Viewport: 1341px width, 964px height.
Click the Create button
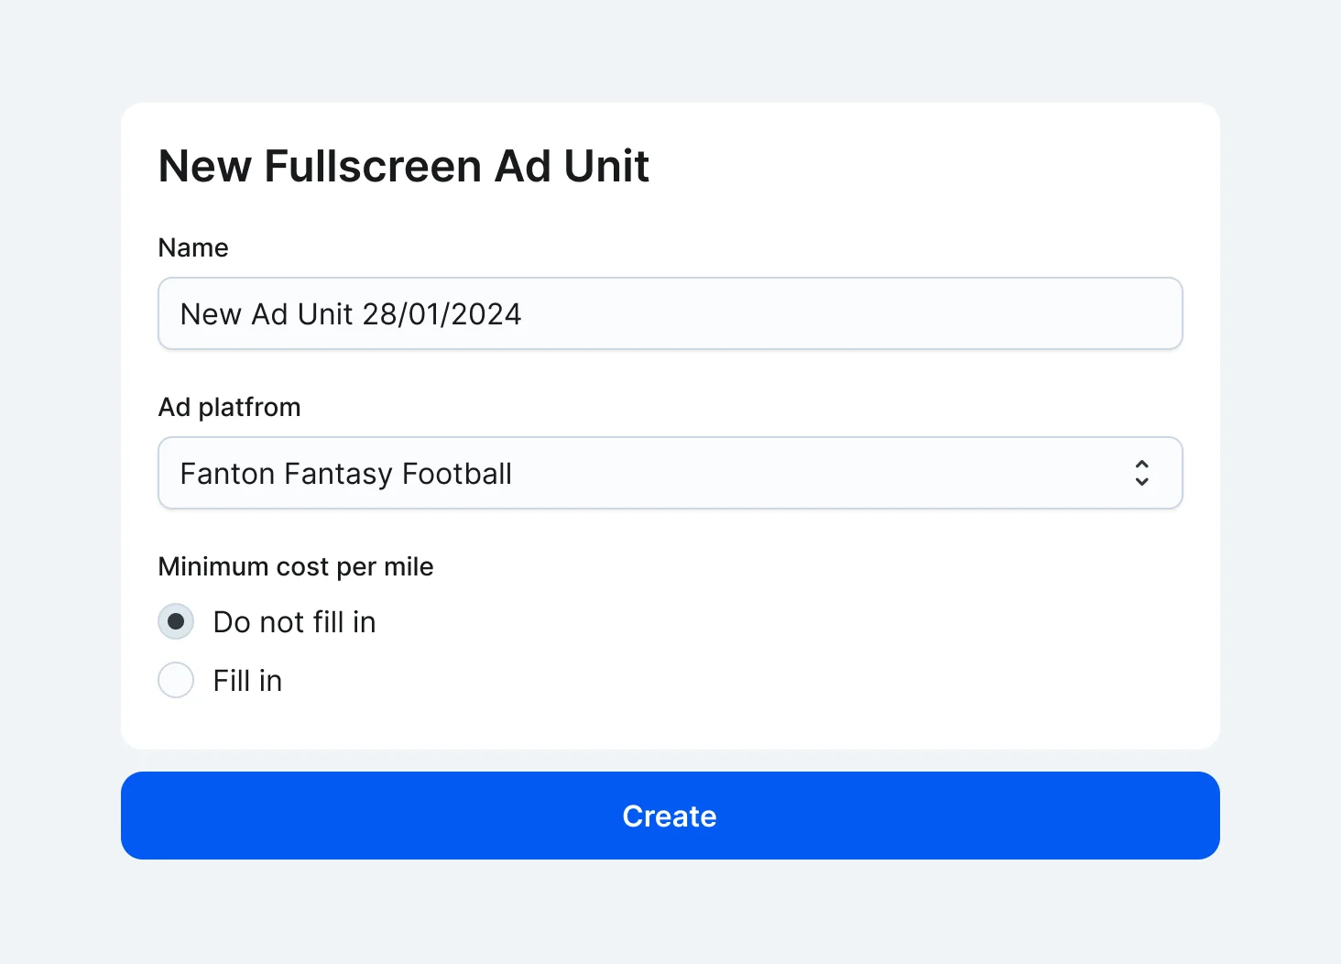pos(670,816)
